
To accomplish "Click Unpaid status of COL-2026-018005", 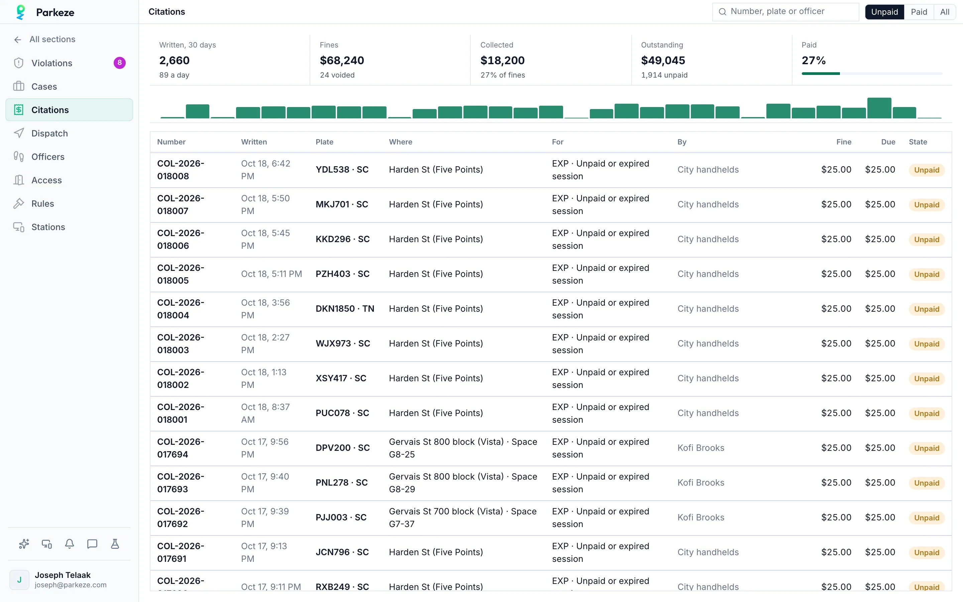I will (x=927, y=274).
